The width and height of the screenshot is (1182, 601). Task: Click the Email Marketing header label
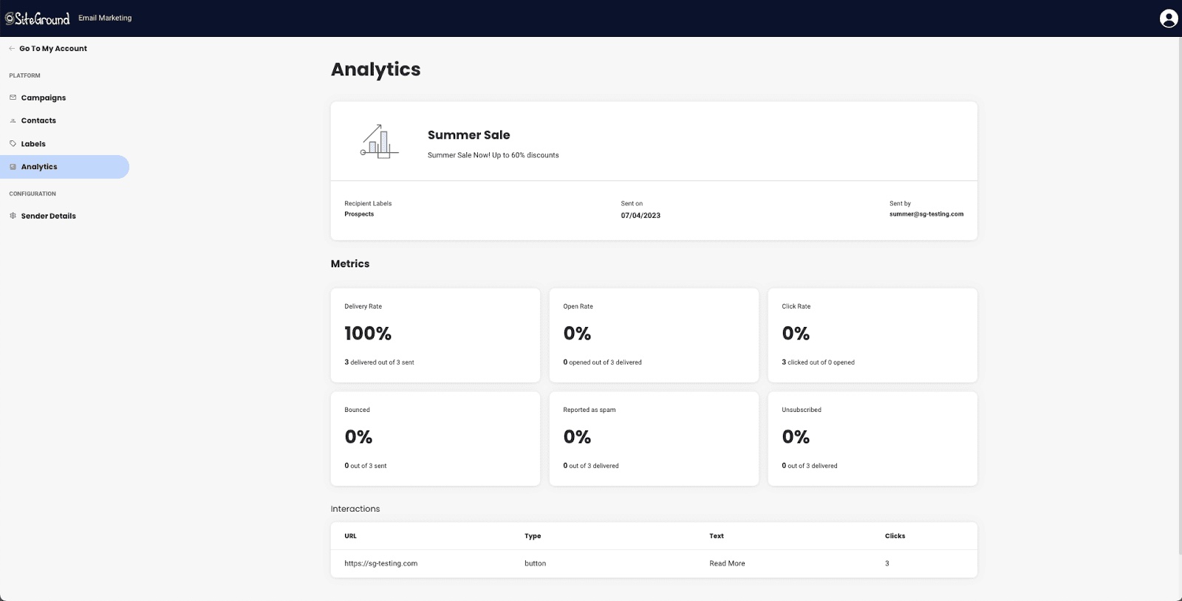pyautogui.click(x=105, y=18)
